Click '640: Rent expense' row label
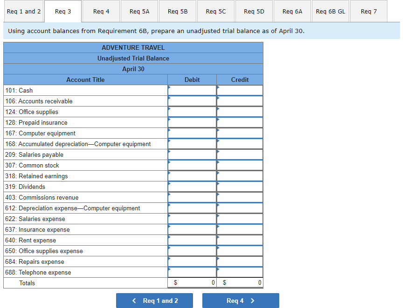This screenshot has height=308, width=414. click(31, 240)
